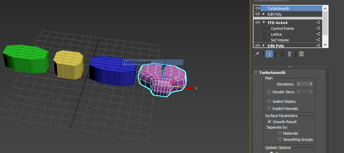Click instance icon on FFD 4x4x4 row
Screen dimensions: 344x153
pyautogui.click(x=318, y=22)
